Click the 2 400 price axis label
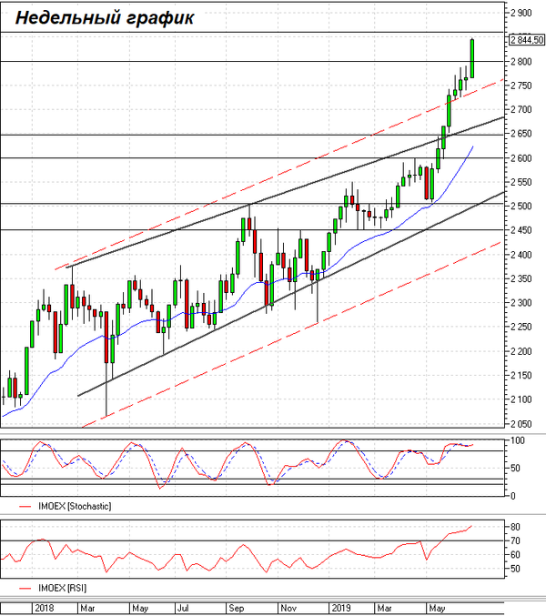The image size is (546, 616). coord(521,255)
